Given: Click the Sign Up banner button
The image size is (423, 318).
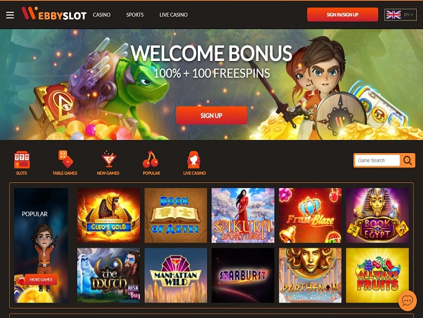Looking at the screenshot, I should (211, 116).
